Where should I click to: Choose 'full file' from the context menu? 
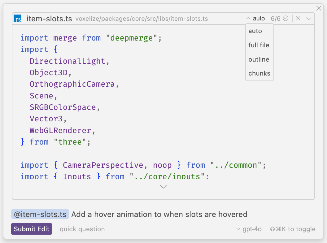pos(259,45)
